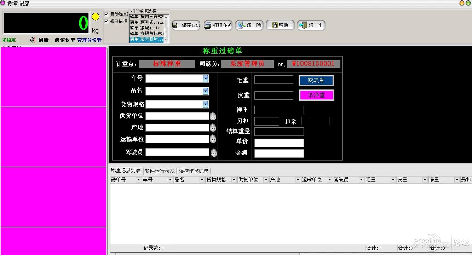Click the 净重 weight field
This screenshot has height=255, width=472.
[279, 110]
